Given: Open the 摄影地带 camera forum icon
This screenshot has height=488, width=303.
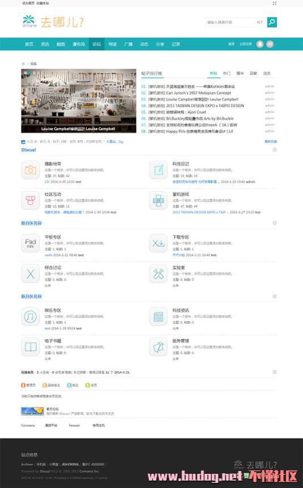Looking at the screenshot, I should click(31, 170).
